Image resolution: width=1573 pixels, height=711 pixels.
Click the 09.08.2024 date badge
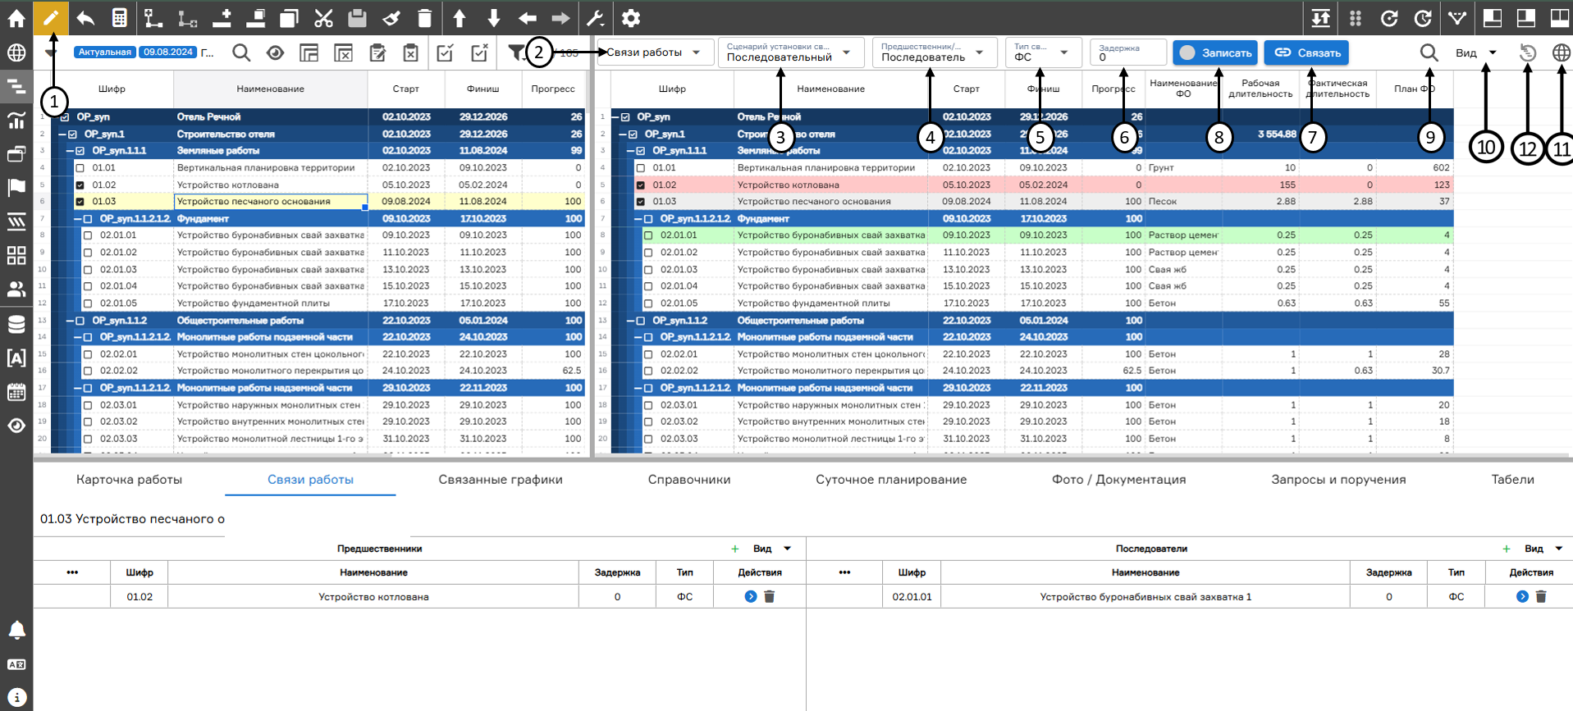click(x=167, y=52)
